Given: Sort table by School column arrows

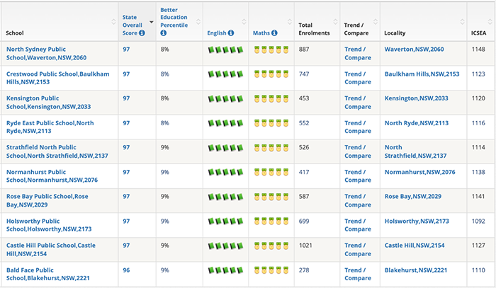Looking at the screenshot, I should [113, 21].
